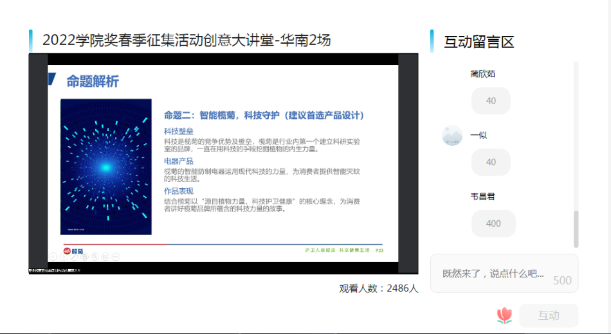Click the next slide arrow icon in the slideshow
Image resolution: width=611 pixels, height=334 pixels.
(64, 257)
